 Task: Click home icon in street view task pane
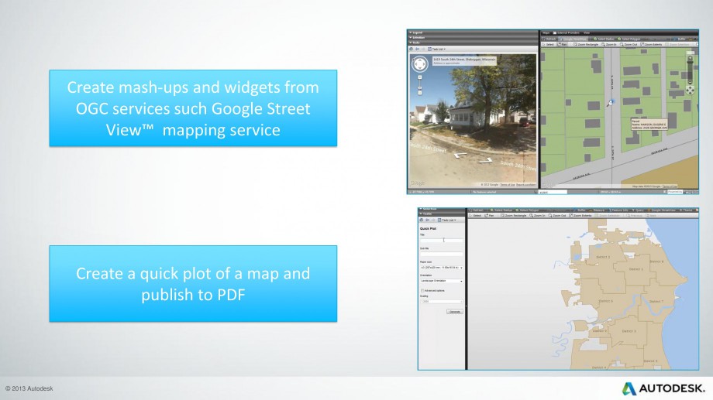(411, 49)
